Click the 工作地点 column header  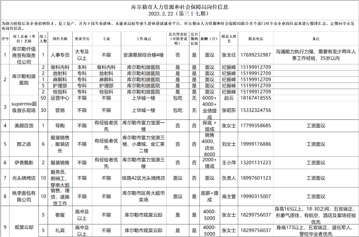pos(144,39)
